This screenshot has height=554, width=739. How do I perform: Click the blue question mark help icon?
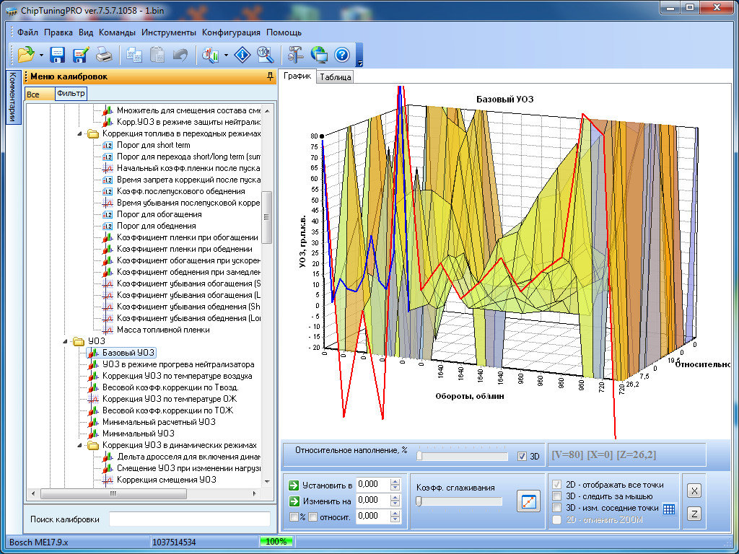click(x=342, y=54)
